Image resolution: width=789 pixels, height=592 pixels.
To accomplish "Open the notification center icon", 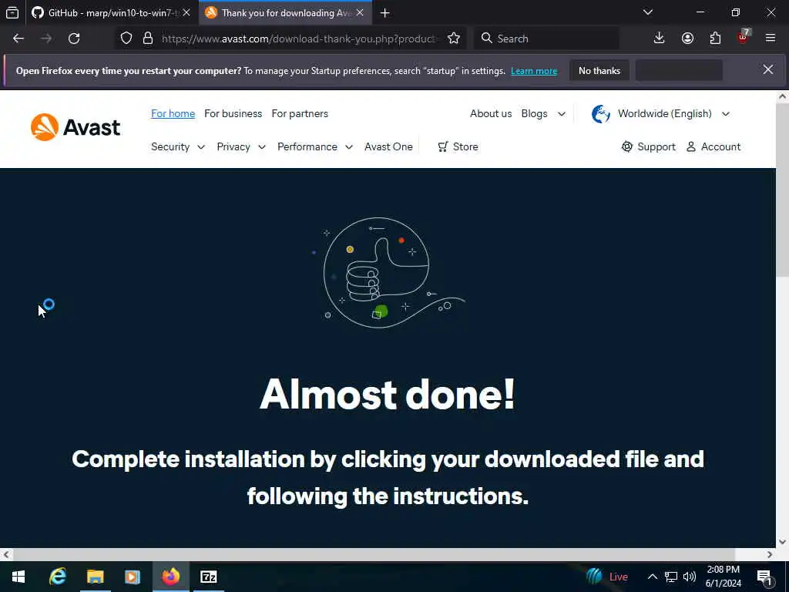I will (764, 577).
